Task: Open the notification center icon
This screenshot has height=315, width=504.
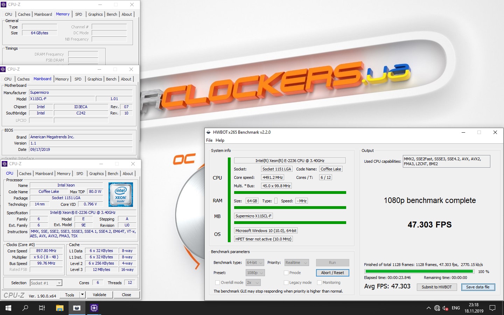Action: (492, 308)
